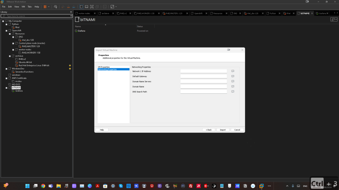The image size is (339, 190).
Task: Switch to the Grafana tab
Action: 322,13
